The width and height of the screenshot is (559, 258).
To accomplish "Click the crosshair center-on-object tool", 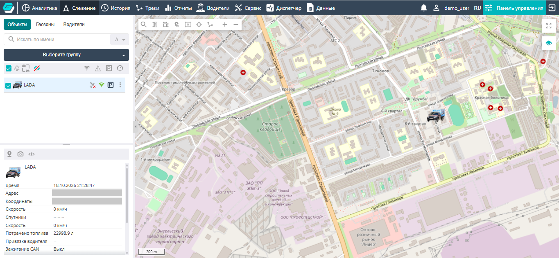I will pyautogui.click(x=199, y=24).
